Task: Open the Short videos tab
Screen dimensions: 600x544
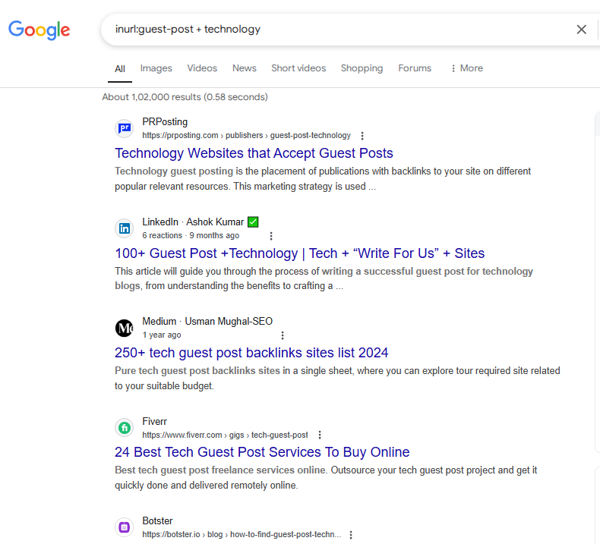Action: [298, 68]
